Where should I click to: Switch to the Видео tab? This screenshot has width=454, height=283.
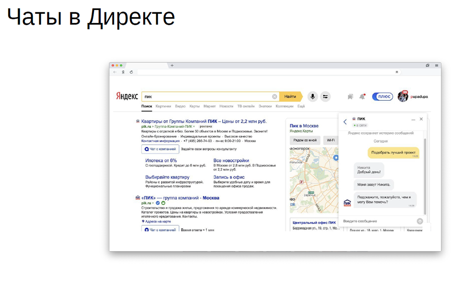click(180, 106)
